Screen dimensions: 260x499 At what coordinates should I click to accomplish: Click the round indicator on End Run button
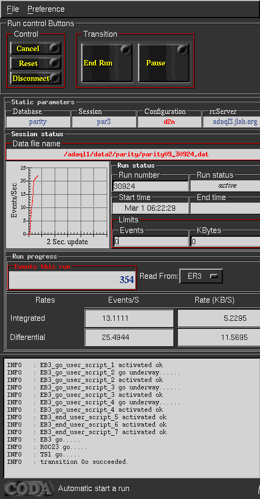[125, 49]
